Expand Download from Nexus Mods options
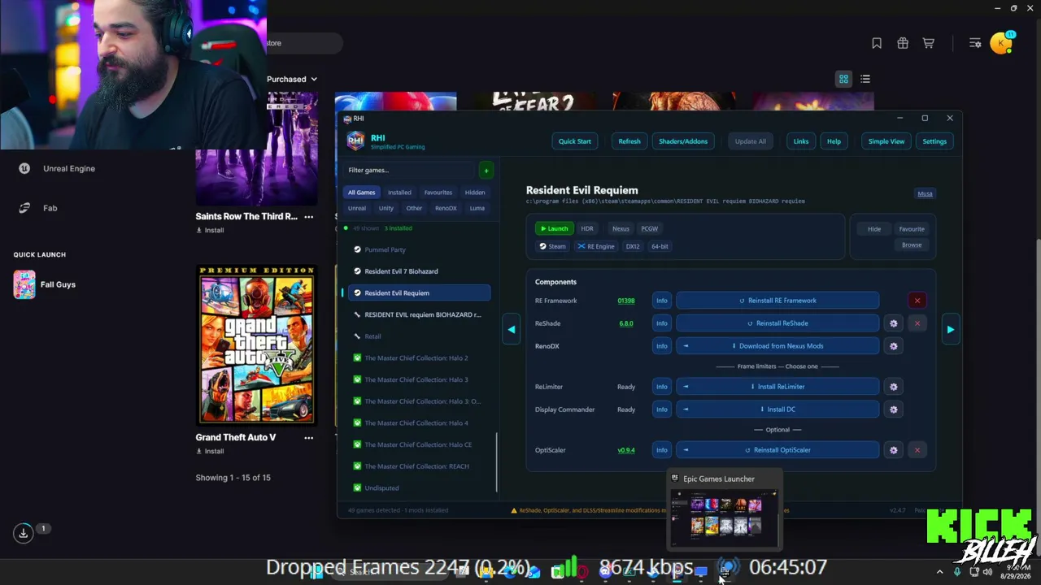The image size is (1041, 585). [x=686, y=346]
